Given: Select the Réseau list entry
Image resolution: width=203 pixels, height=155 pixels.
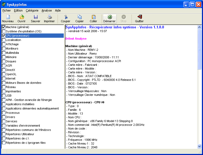Looking at the screenshot, I should pos(11,87).
